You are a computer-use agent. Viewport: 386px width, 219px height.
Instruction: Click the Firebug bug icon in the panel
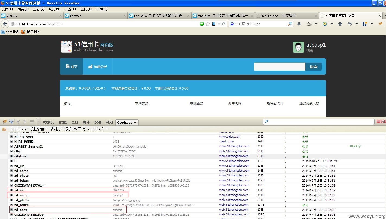(5, 122)
